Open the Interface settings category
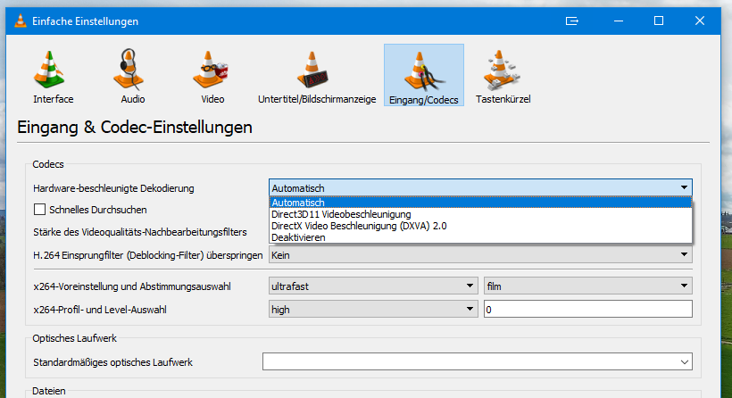The image size is (732, 398). pos(54,76)
